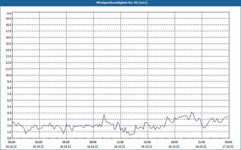Viewport: 241px width, 150px height.
Task: Click the 9,0 y-axis label
Action: coord(9,81)
